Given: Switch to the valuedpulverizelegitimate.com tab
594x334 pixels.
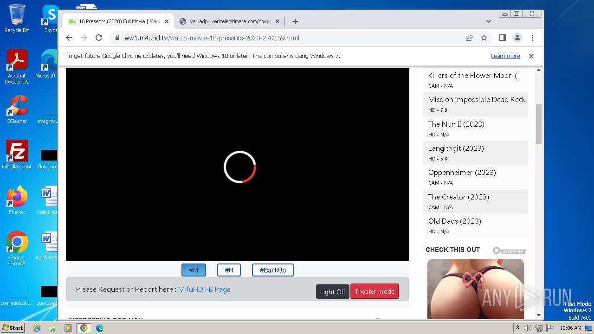Looking at the screenshot, I should pos(230,21).
